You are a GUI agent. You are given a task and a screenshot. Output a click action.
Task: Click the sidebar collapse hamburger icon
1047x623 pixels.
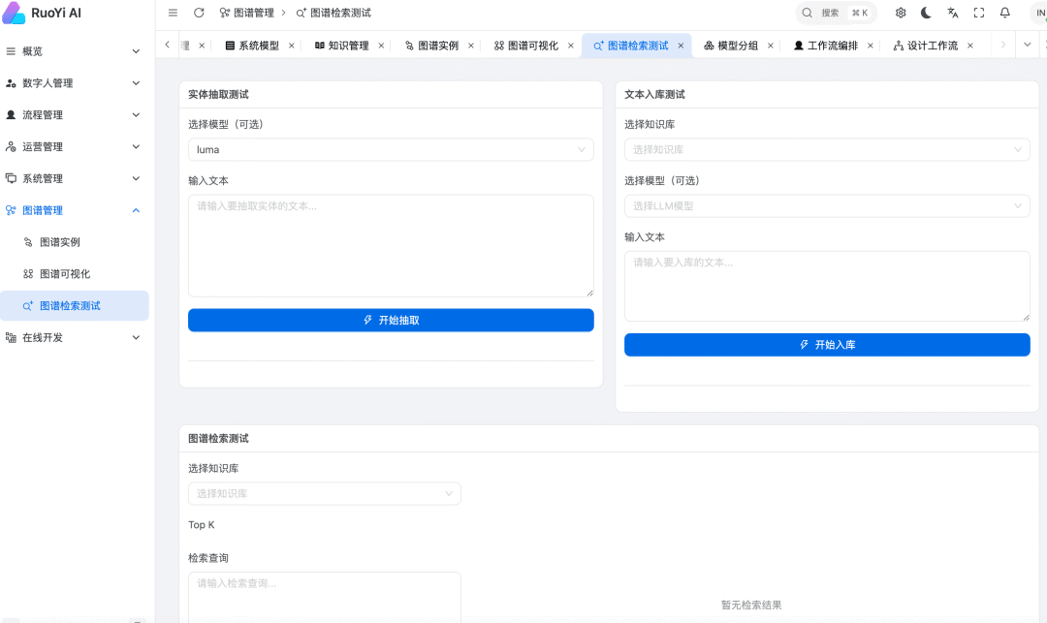[x=173, y=13]
